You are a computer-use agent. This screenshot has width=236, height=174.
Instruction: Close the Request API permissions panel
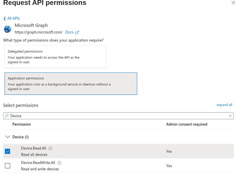tap(233, 3)
